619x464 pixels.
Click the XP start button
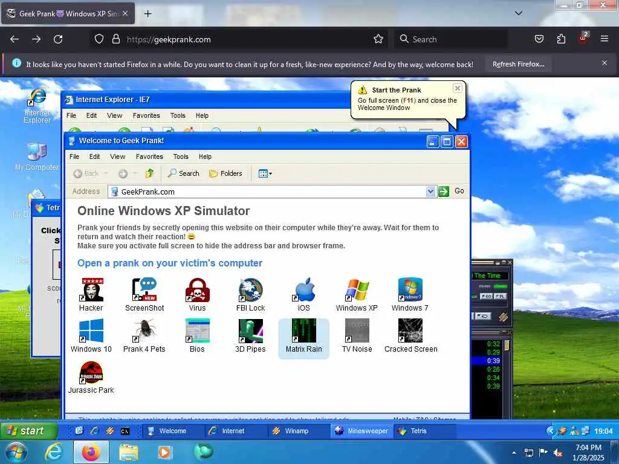coord(28,431)
